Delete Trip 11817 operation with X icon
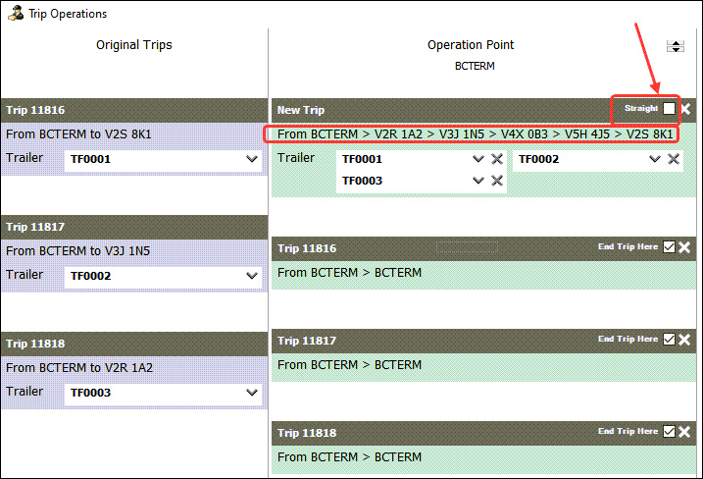703x479 pixels. point(685,340)
